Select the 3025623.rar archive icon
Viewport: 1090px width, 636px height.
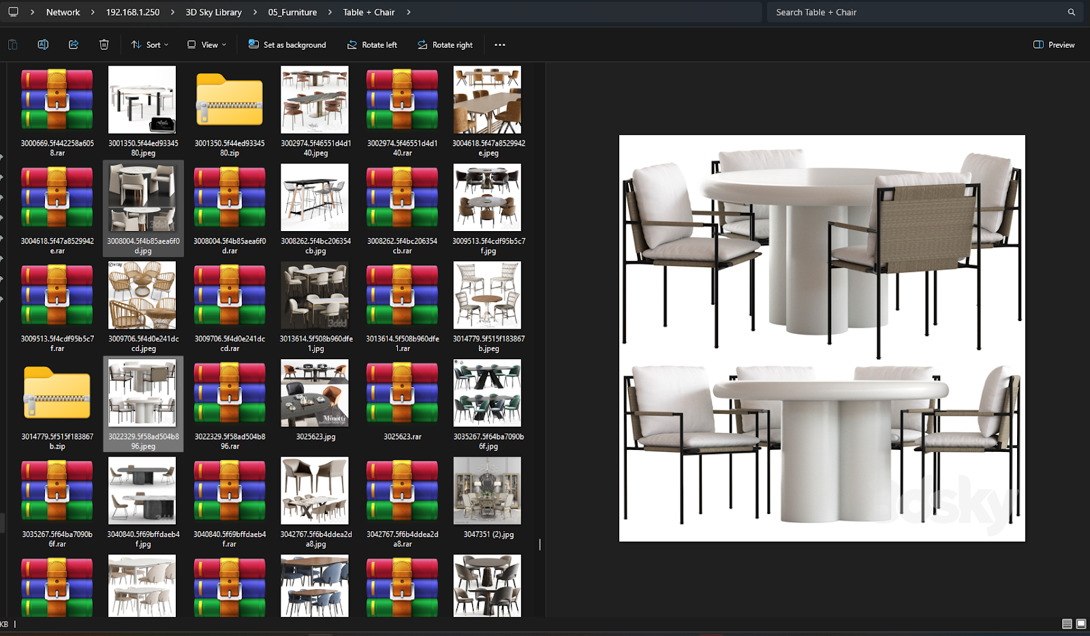point(402,393)
